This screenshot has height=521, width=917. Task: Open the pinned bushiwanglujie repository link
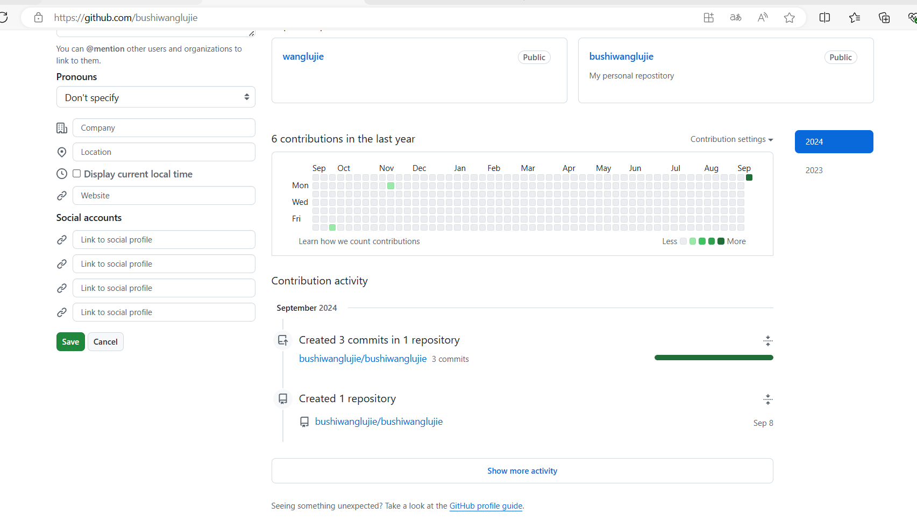tap(621, 56)
